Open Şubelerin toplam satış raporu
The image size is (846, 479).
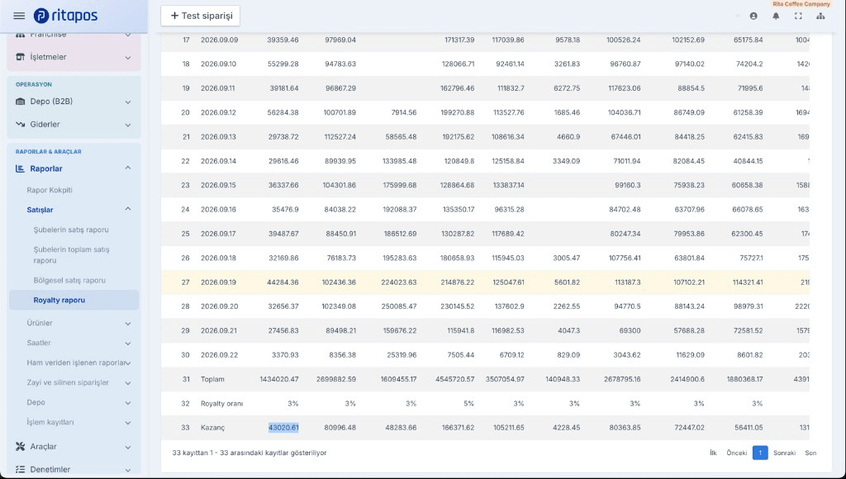[x=71, y=254]
